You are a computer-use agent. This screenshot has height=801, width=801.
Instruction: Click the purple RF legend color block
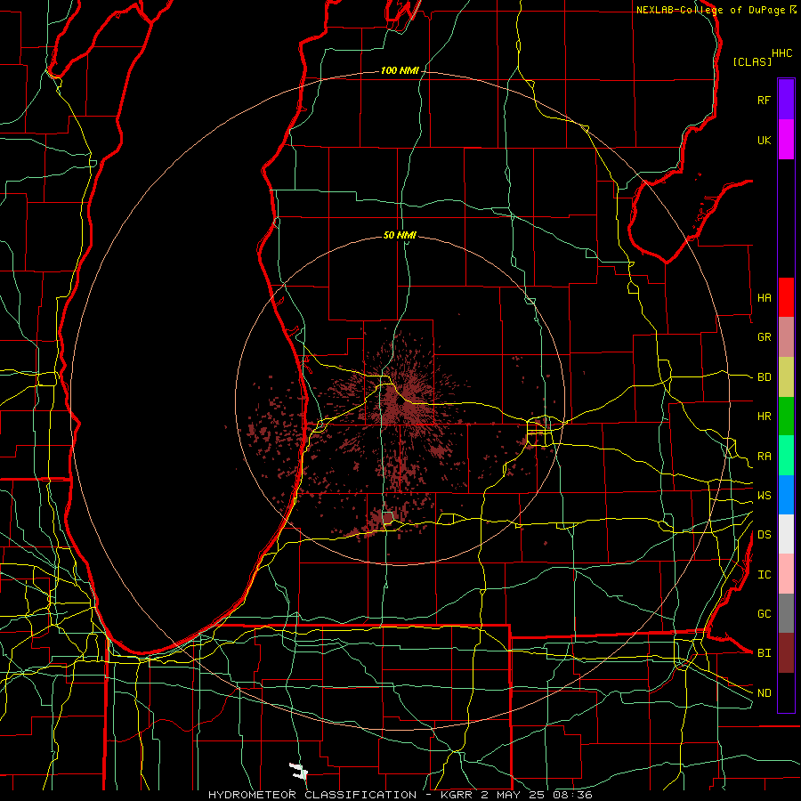786,100
